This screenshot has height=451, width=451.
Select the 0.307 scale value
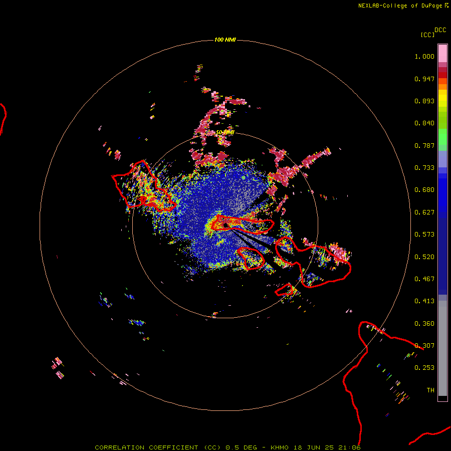424,346
